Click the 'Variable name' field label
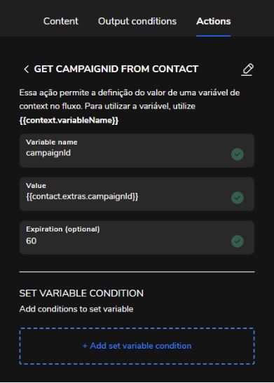 click(52, 142)
